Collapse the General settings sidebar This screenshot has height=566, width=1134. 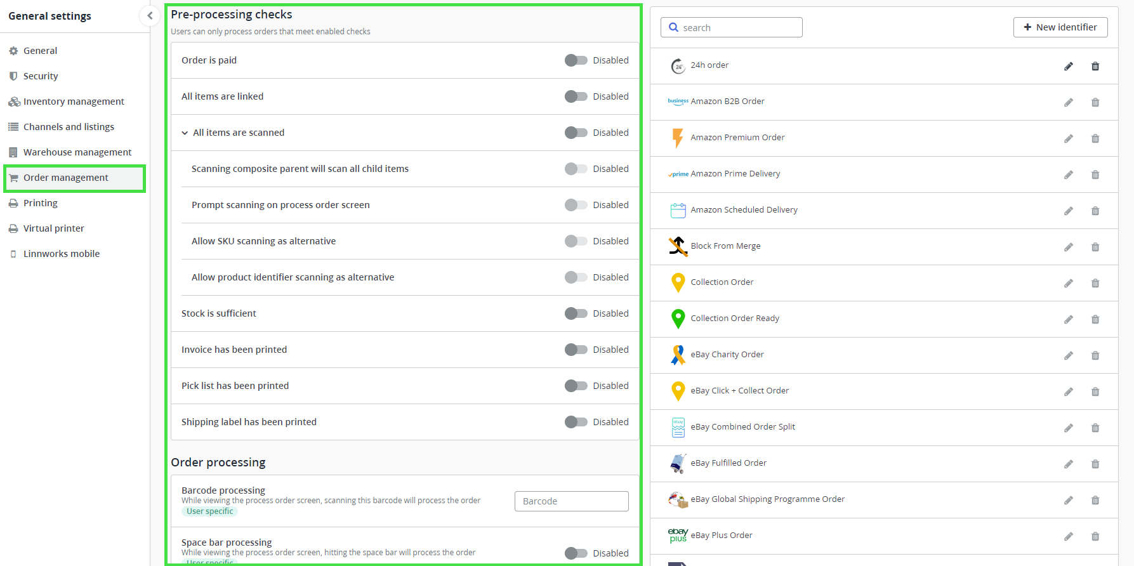[x=150, y=16]
